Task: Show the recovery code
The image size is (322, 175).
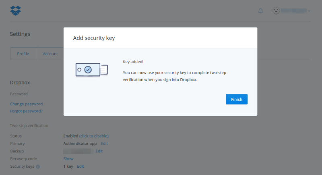Action: pyautogui.click(x=68, y=159)
